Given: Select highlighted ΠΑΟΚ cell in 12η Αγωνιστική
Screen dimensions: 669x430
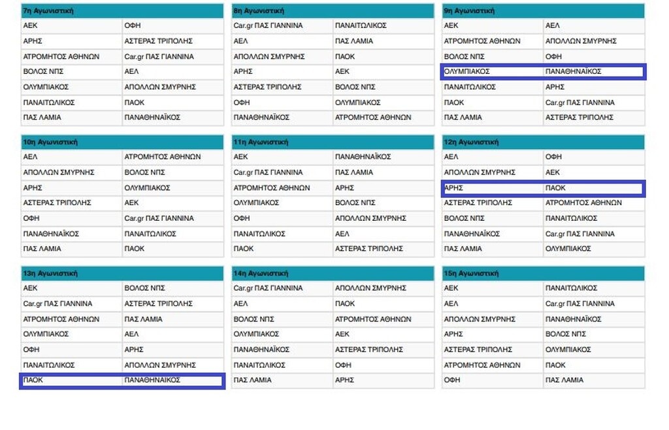Looking at the screenshot, I should 593,188.
